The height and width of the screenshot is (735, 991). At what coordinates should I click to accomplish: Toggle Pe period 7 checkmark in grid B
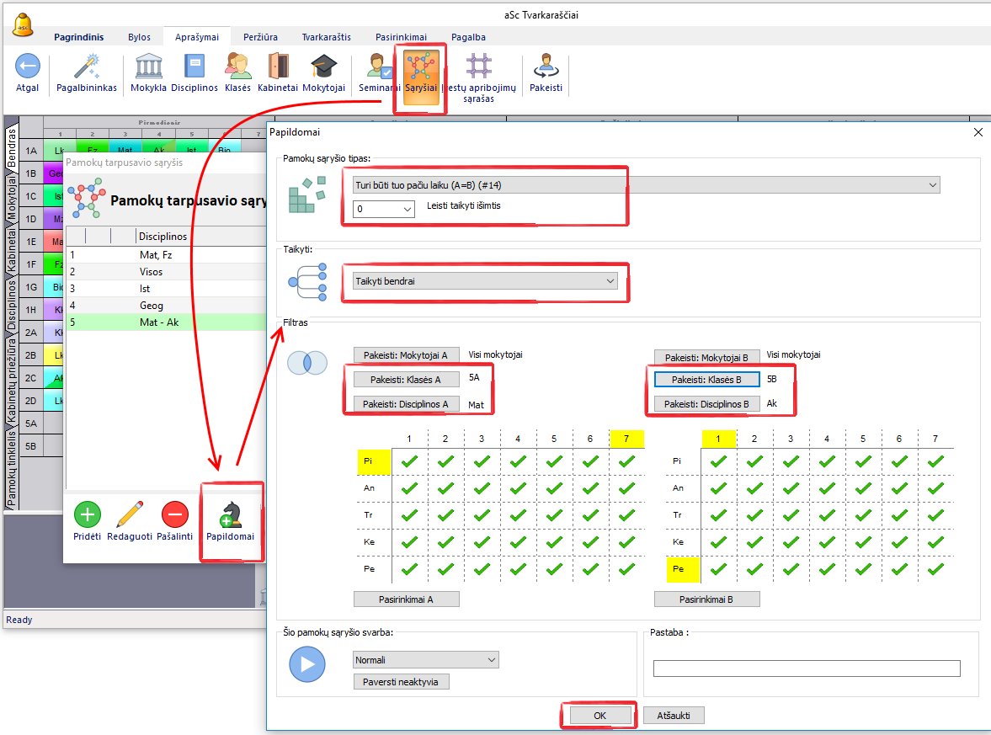coord(935,569)
